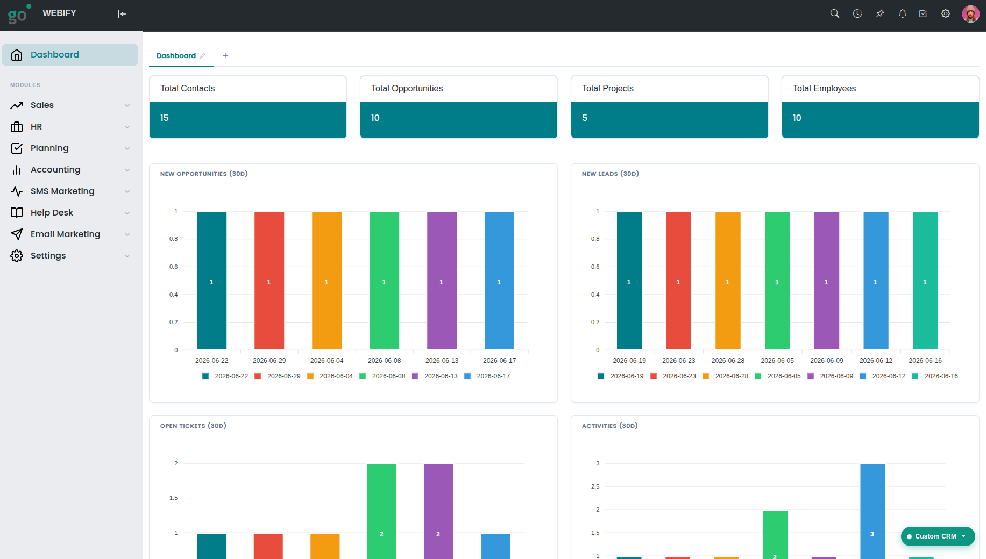This screenshot has height=559, width=986.
Task: Click the Settings gear icon in sidebar
Action: pyautogui.click(x=17, y=256)
